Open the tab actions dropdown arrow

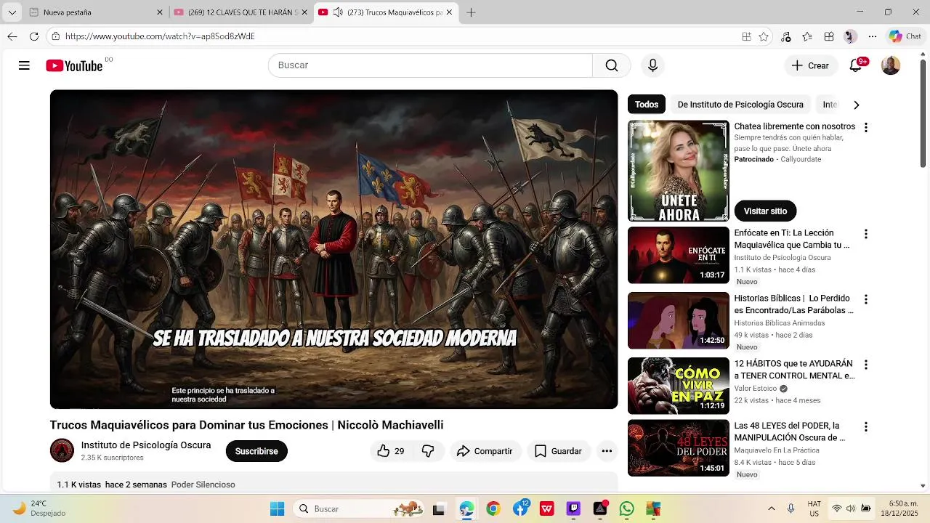point(12,12)
